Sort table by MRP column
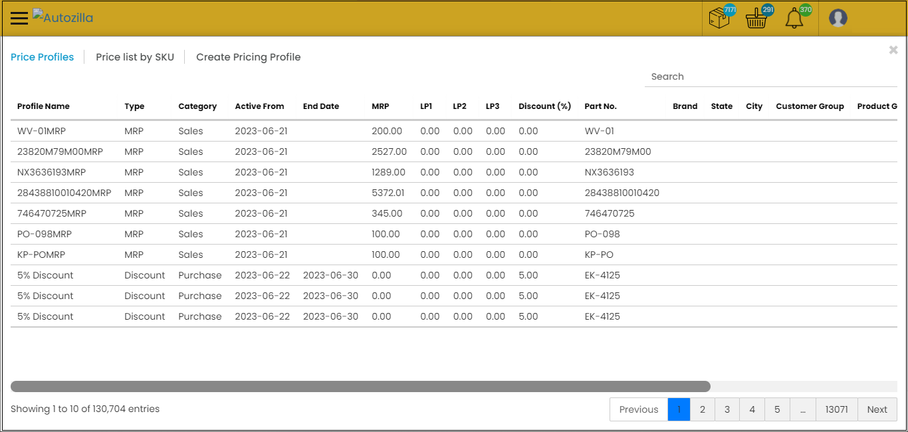The image size is (908, 432). click(x=380, y=106)
